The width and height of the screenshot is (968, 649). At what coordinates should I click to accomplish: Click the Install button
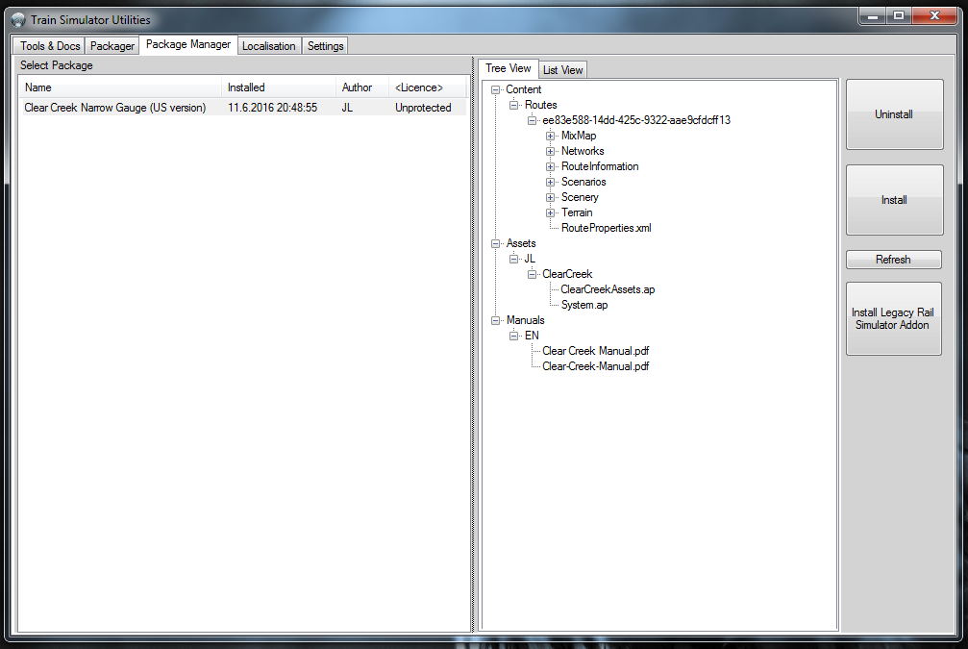click(x=894, y=200)
